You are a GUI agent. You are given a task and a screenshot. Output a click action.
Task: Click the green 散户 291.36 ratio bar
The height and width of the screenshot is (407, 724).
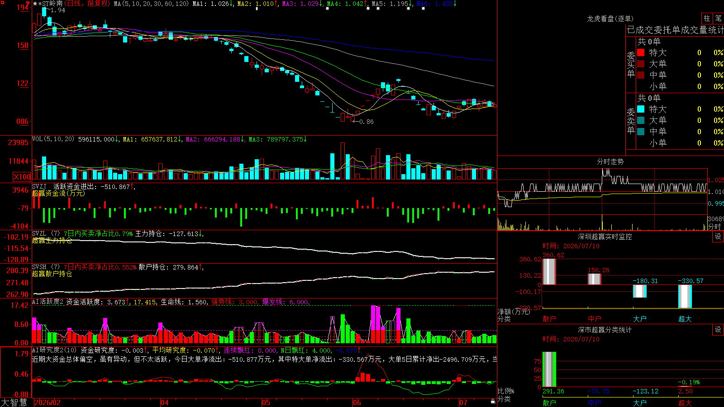click(549, 369)
